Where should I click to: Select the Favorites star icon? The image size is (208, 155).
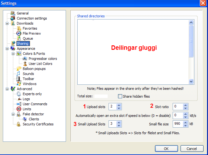click(x=19, y=28)
